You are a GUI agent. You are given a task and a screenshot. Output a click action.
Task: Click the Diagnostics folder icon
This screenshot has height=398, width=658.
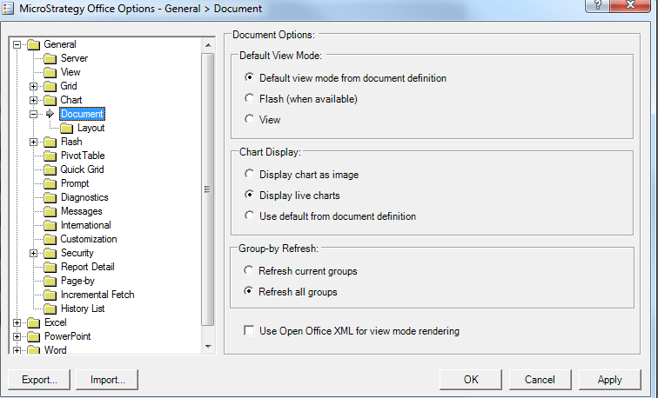coord(50,197)
